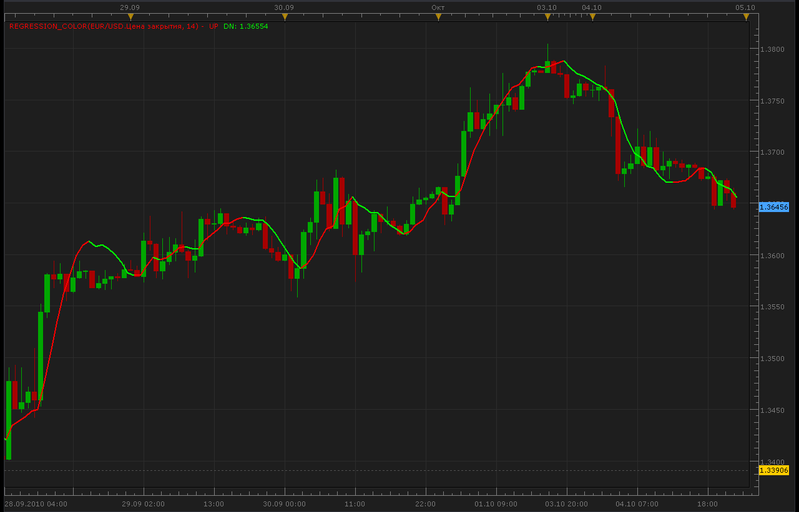799x512 pixels.
Task: Click the 1.3700 price axis label
Action: point(772,152)
